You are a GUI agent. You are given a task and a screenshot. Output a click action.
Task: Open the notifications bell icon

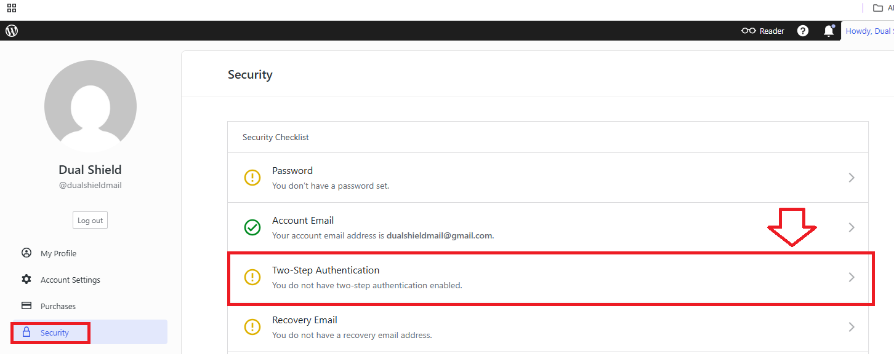pyautogui.click(x=829, y=31)
